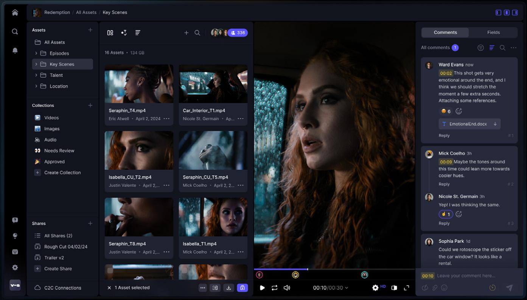
Task: Open annotation drawing tool in comment box
Action: pos(425,288)
